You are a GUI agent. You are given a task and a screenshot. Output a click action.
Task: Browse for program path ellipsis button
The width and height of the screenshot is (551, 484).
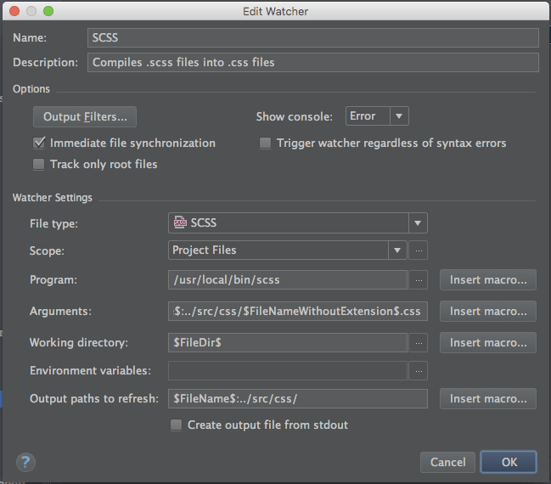tap(419, 280)
